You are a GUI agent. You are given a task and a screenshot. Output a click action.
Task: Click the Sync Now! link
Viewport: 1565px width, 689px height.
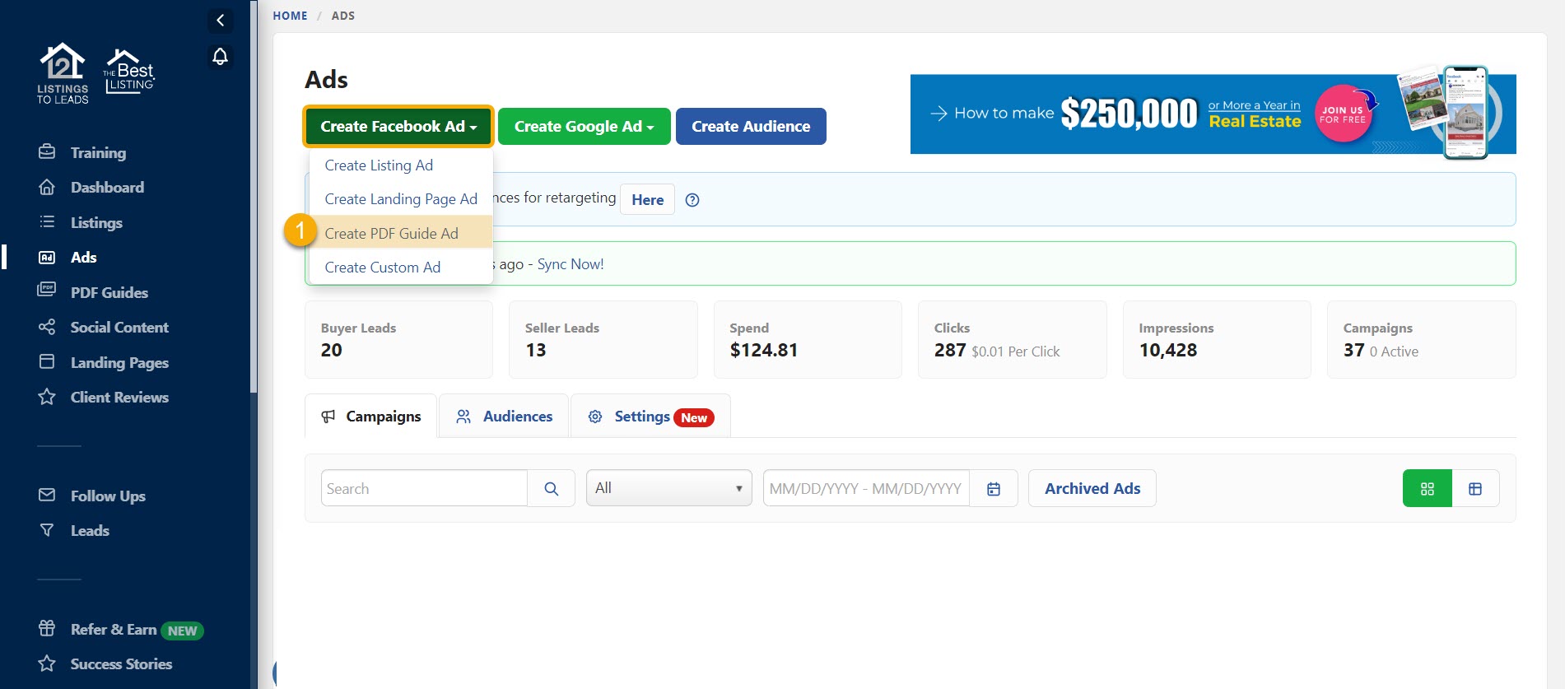(570, 264)
